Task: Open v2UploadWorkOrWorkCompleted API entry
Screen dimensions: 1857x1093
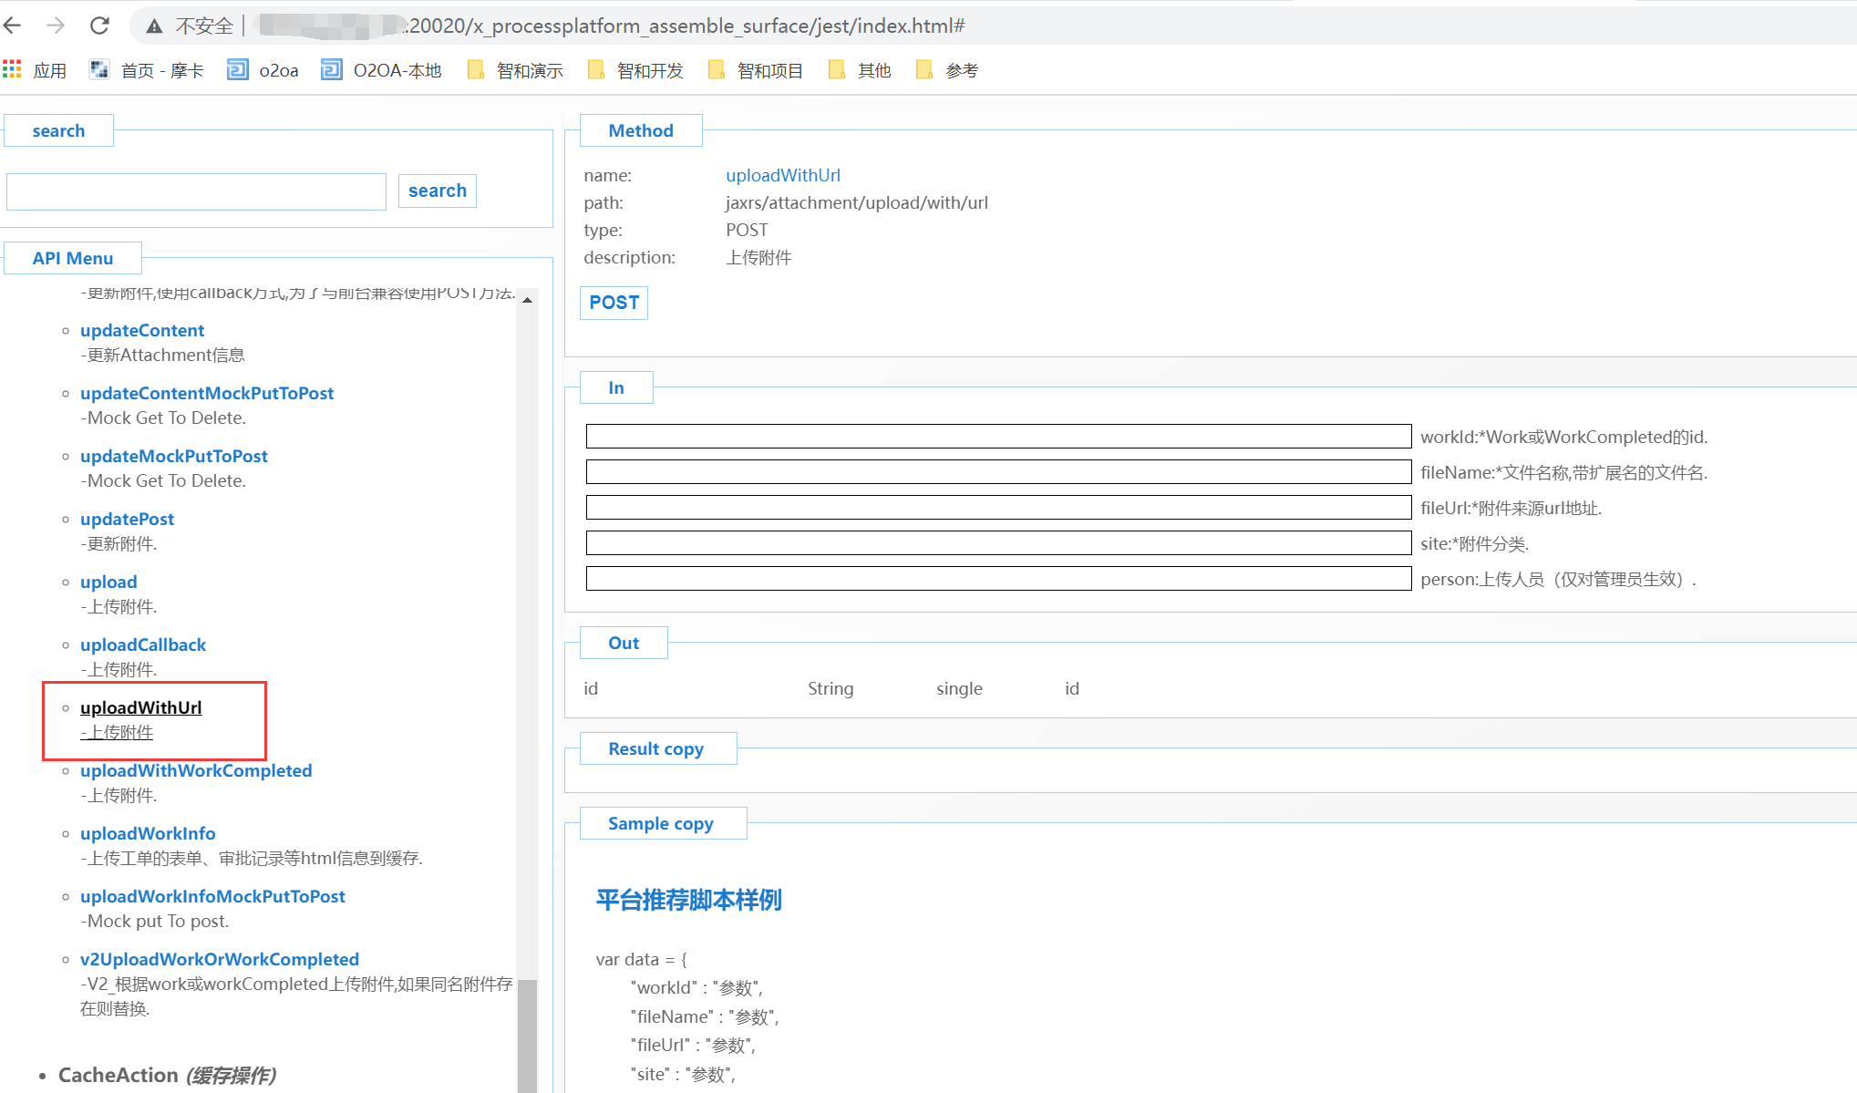Action: pos(220,959)
